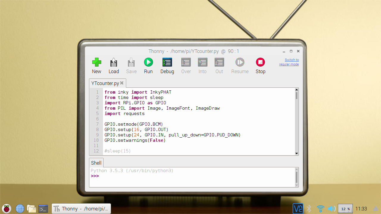Click the Step Over toolbar icon
The image size is (381, 214).
click(x=186, y=62)
